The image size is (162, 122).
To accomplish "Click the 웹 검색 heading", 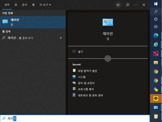I will click(6, 31).
